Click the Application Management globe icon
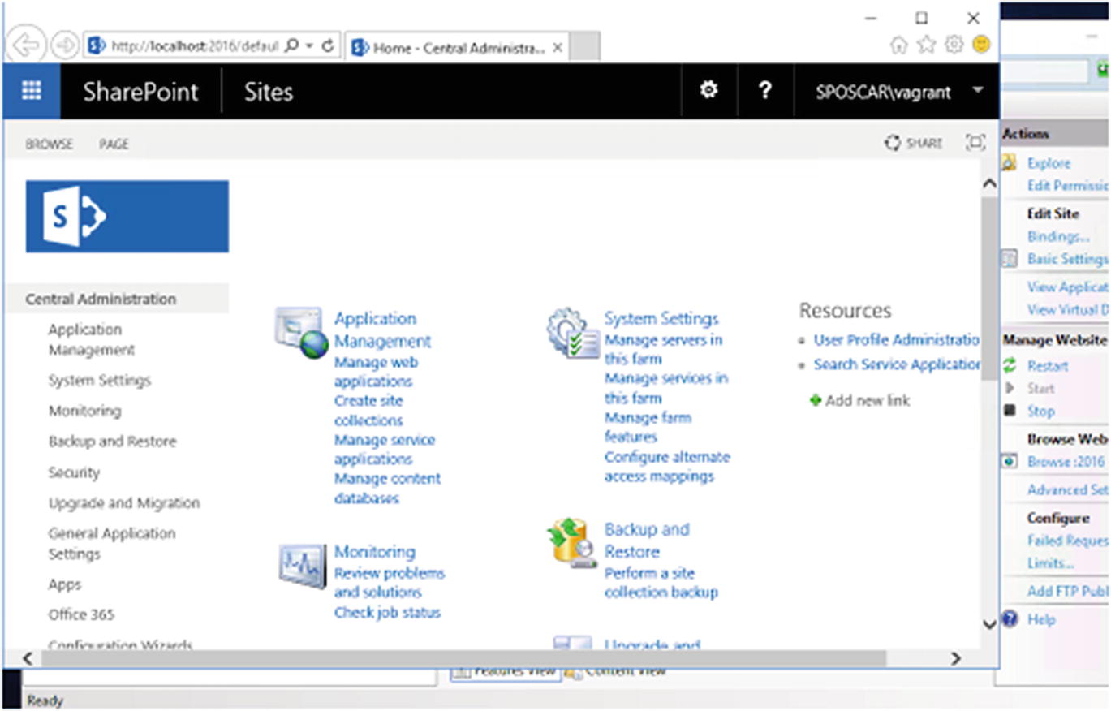Image resolution: width=1111 pixels, height=711 pixels. tap(301, 331)
